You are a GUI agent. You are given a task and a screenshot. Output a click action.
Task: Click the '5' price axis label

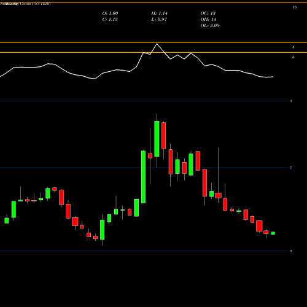(290, 168)
